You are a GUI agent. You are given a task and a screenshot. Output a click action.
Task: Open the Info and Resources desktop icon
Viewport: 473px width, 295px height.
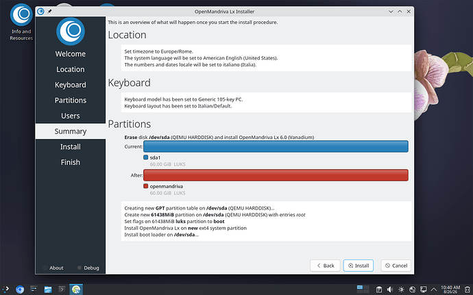point(21,22)
